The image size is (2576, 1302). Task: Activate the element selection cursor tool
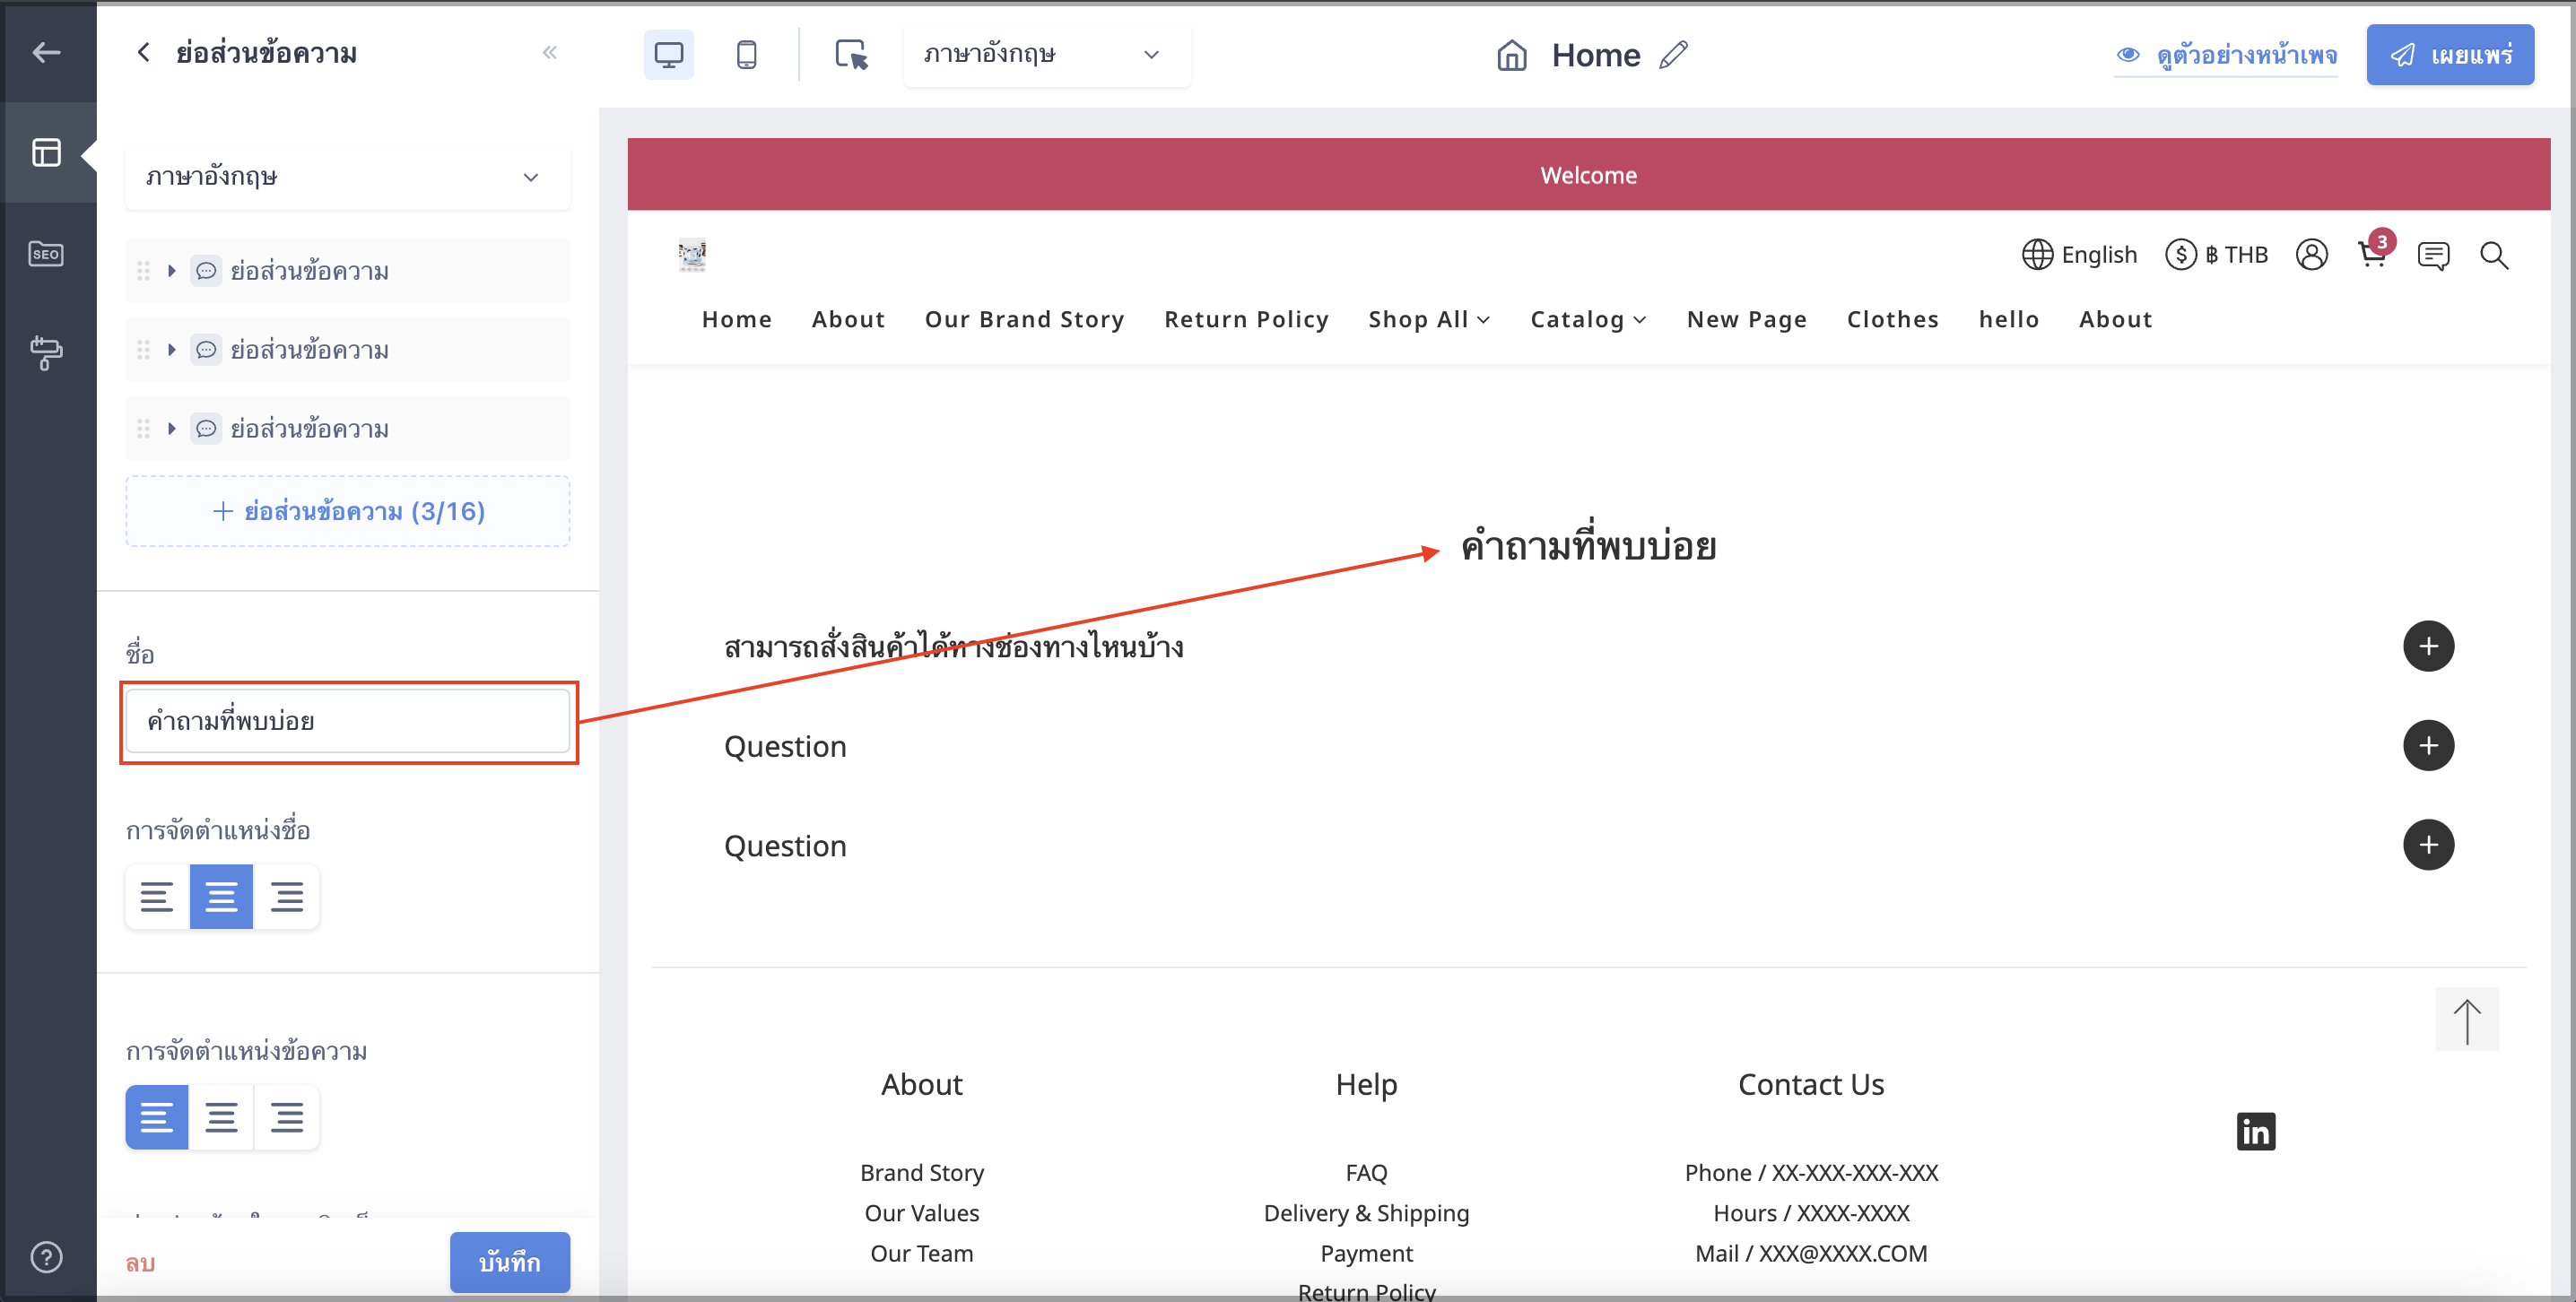point(851,54)
